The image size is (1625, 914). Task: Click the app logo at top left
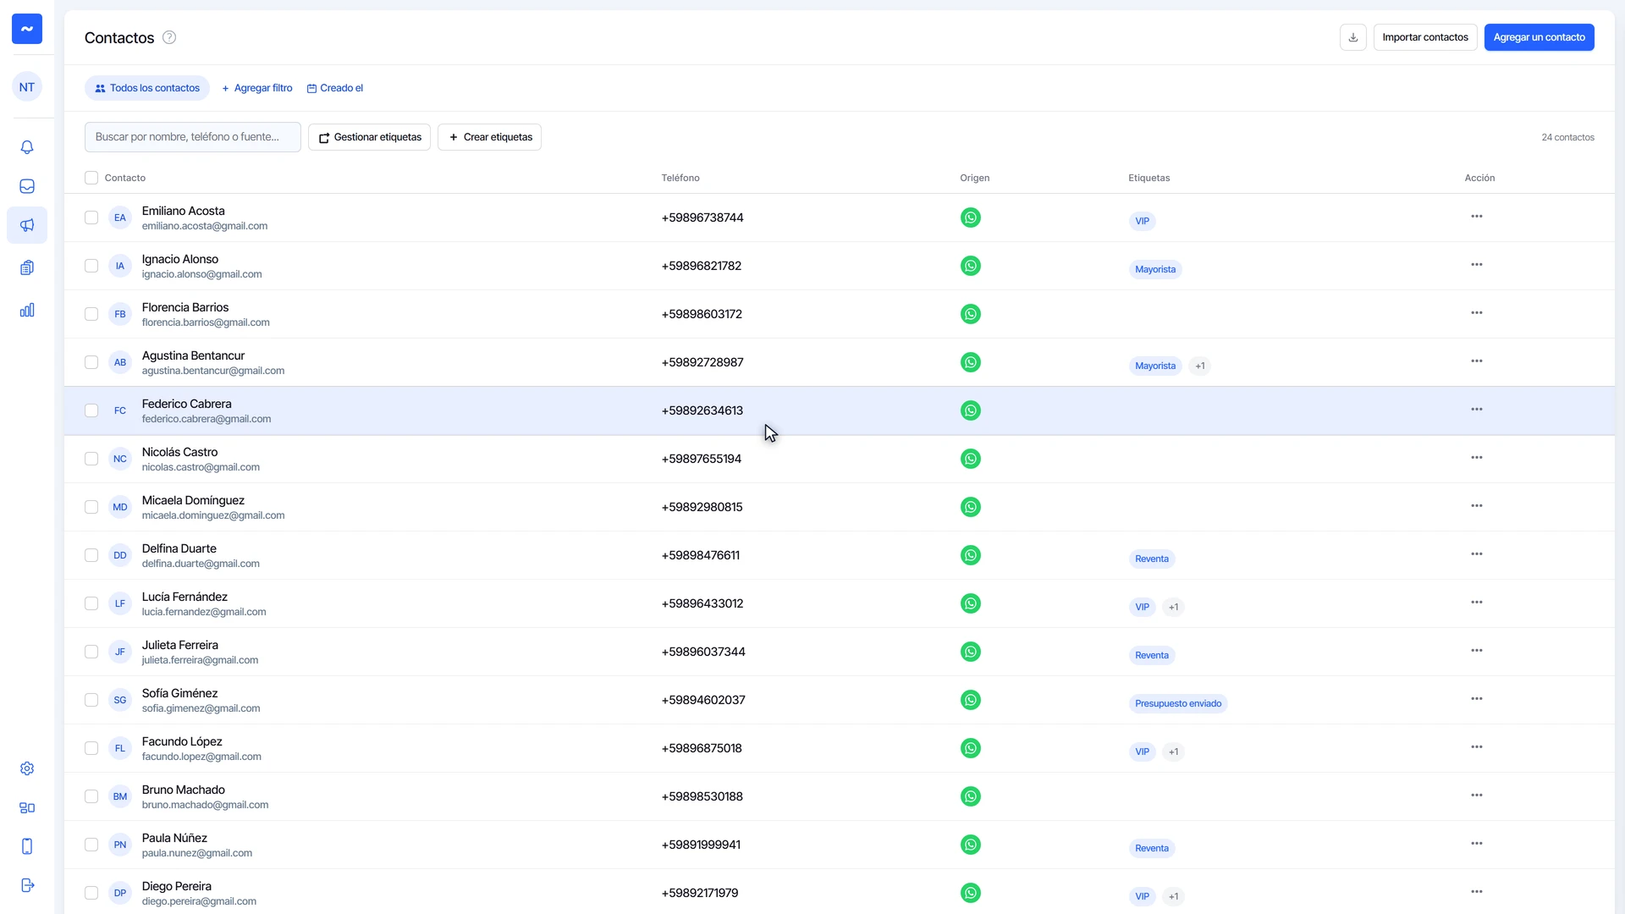click(27, 29)
